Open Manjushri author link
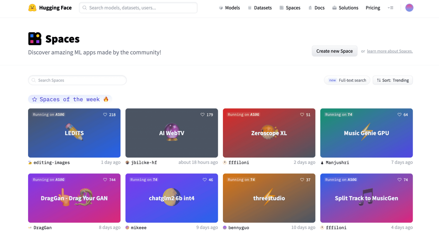439x247 pixels. pos(337,162)
